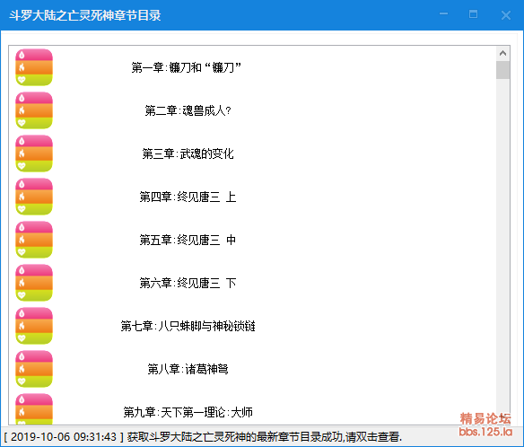
Task: Click the icon next to 第五章:终见唐三 中
Action: point(34,240)
